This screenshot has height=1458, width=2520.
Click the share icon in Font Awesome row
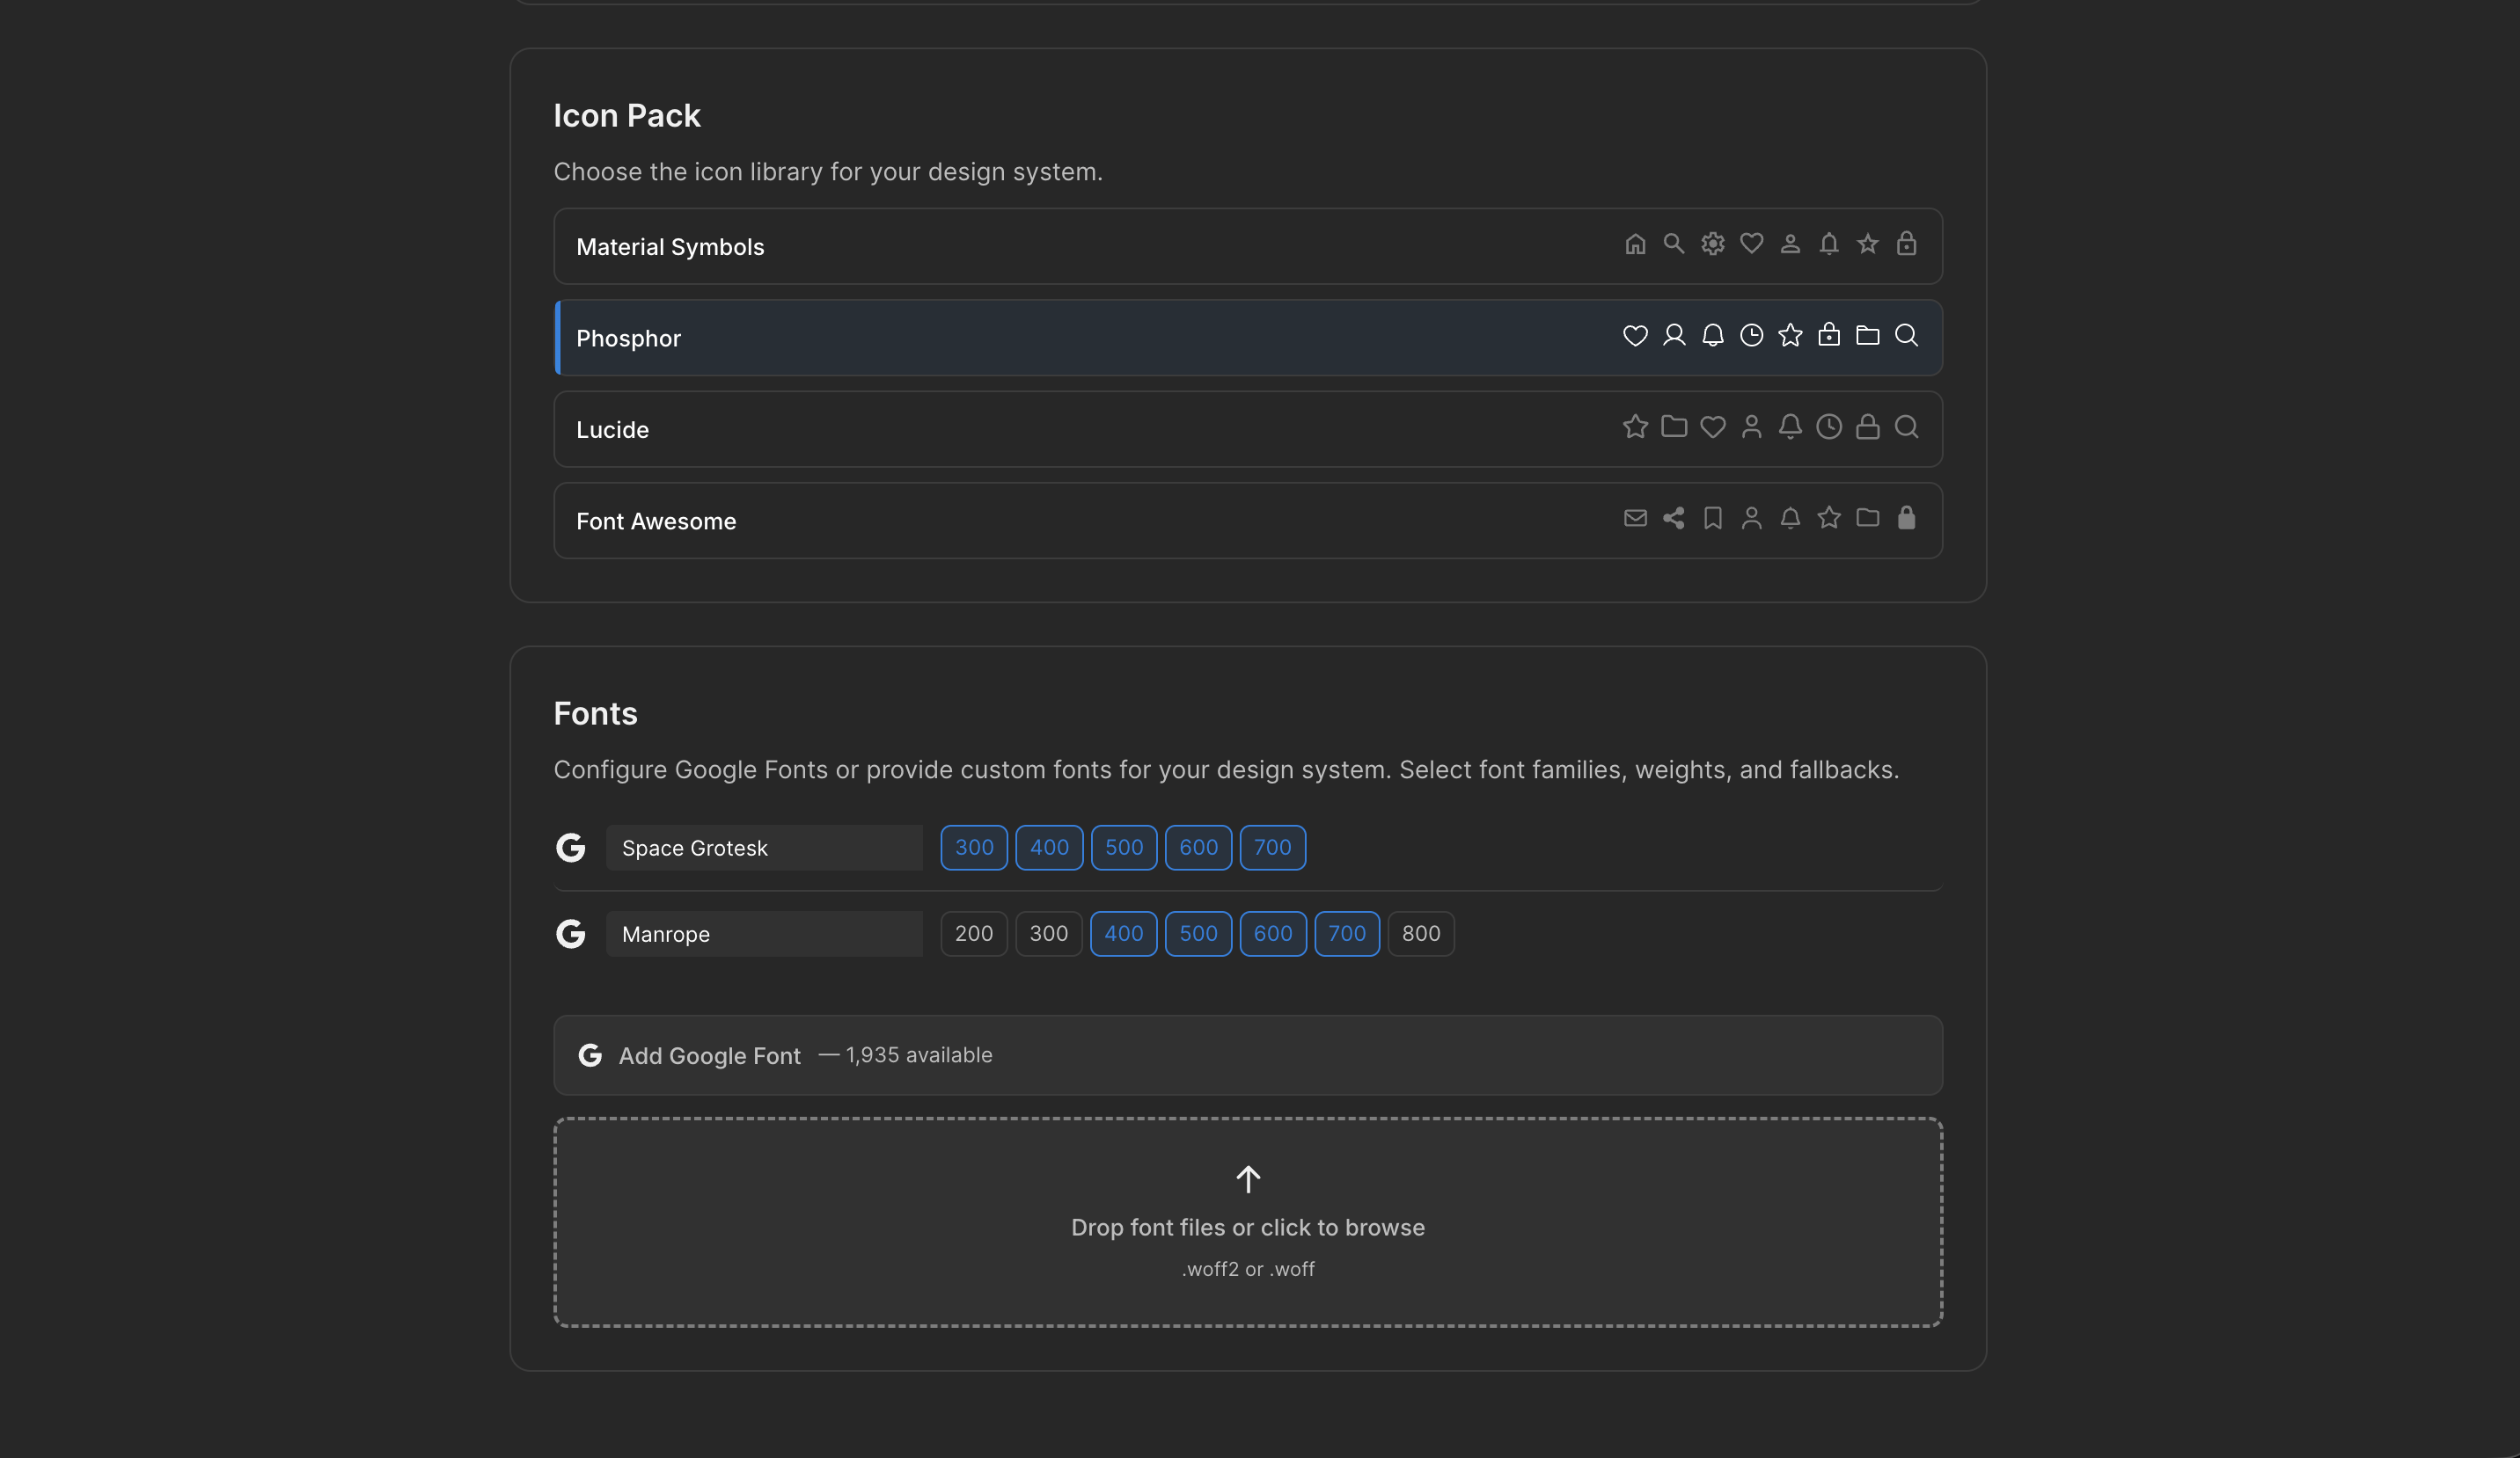pos(1674,518)
